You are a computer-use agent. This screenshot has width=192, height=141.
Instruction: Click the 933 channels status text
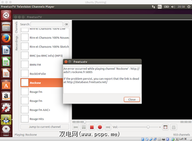(181, 135)
